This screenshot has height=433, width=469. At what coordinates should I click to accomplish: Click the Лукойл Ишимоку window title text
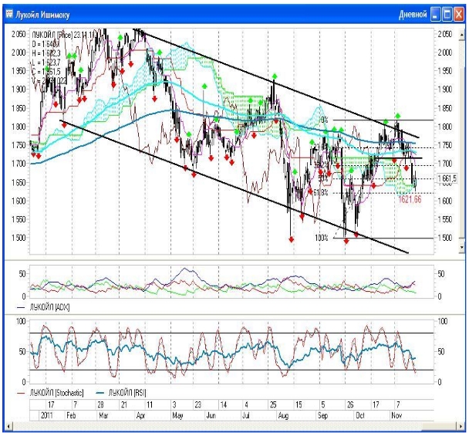click(42, 15)
